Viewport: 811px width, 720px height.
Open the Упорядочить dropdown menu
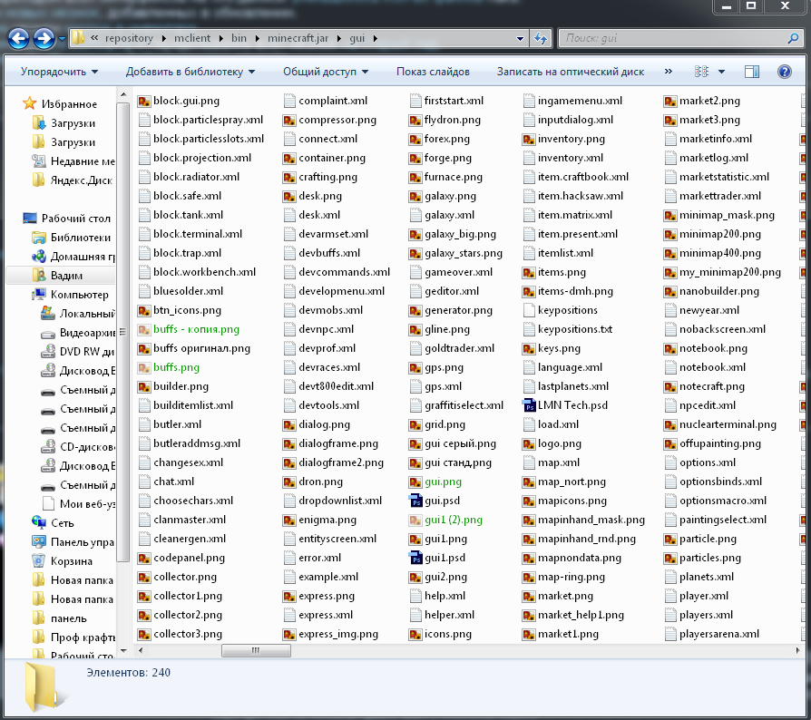(x=60, y=72)
